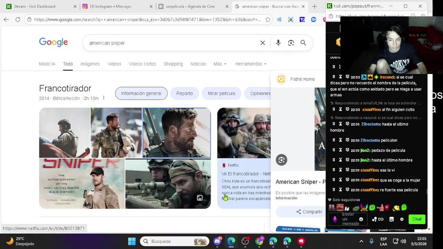The image size is (443, 249).
Task: Select the Imágenes search tab
Action: click(90, 64)
